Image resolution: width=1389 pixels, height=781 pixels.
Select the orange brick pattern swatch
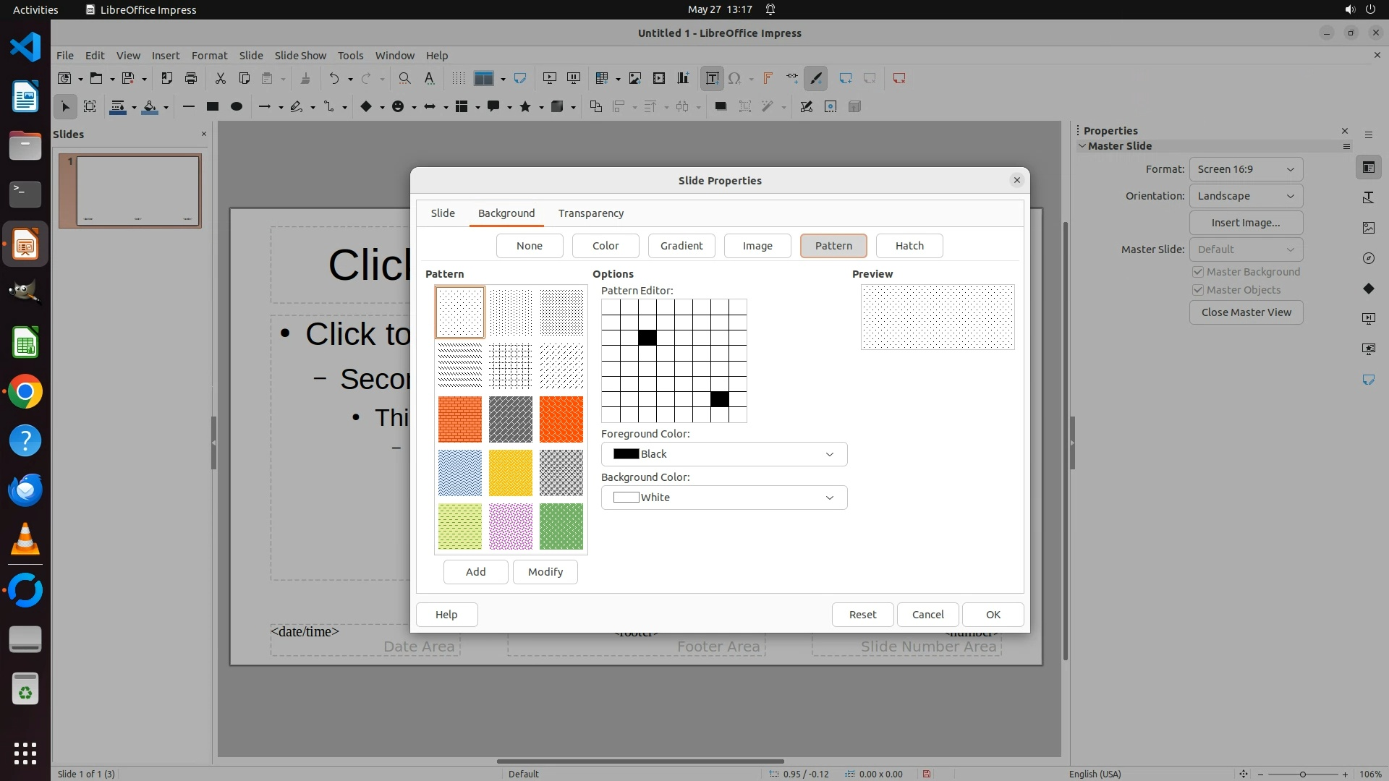[x=459, y=419]
